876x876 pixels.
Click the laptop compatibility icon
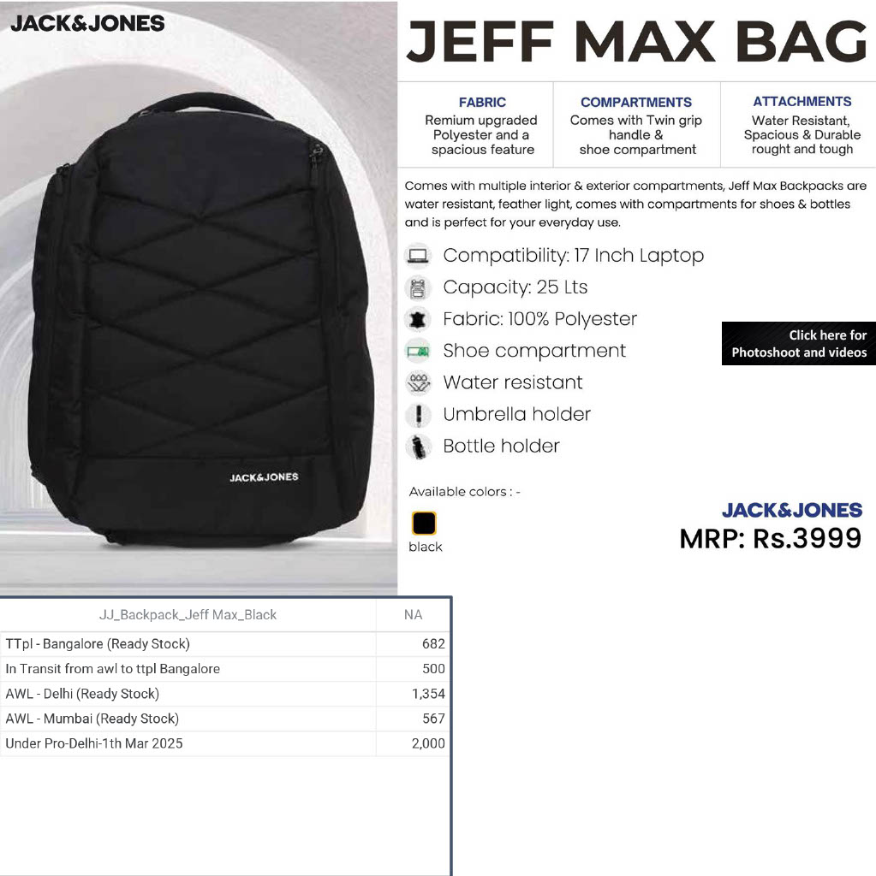click(418, 256)
